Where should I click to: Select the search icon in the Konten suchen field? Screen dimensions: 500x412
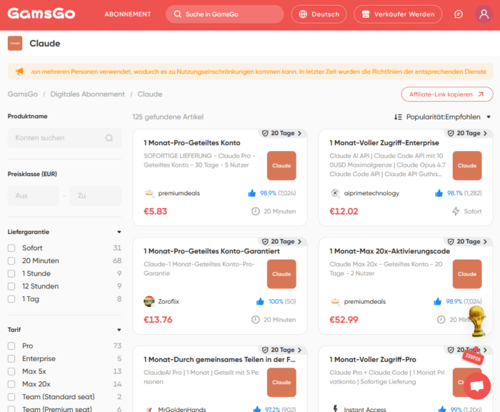[109, 138]
